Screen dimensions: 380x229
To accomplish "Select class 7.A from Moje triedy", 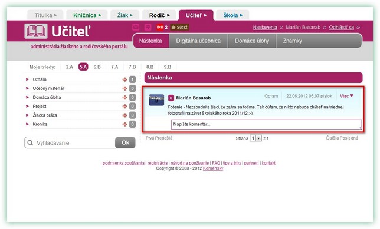I will [114, 67].
